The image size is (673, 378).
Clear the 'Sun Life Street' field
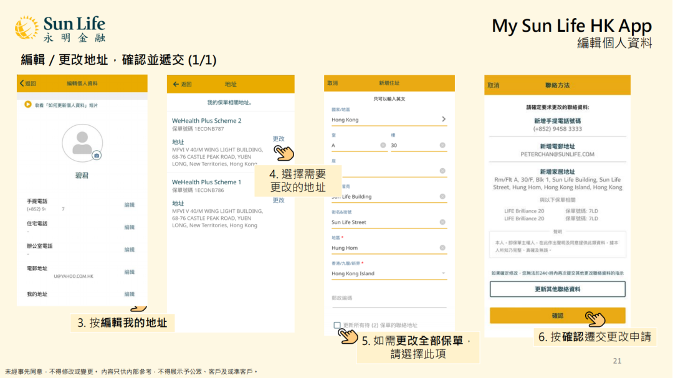pyautogui.click(x=442, y=222)
